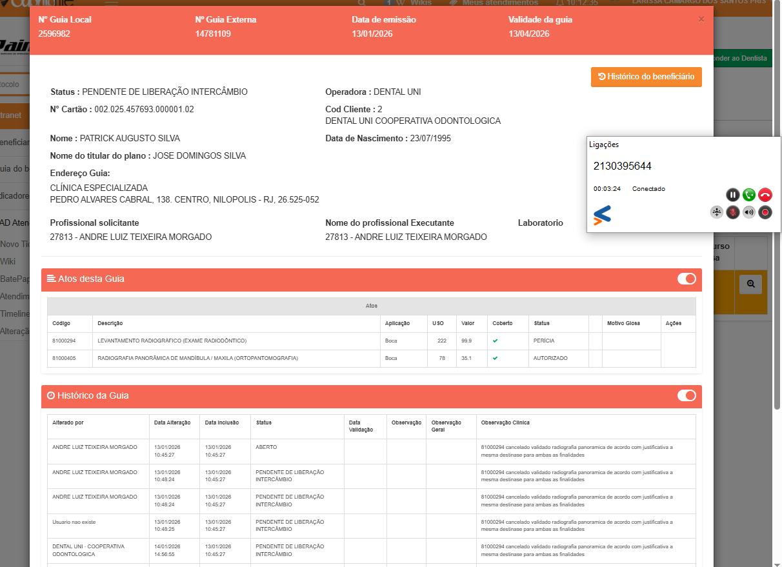Open the Wikis menu item
The image size is (782, 567).
(x=421, y=3)
